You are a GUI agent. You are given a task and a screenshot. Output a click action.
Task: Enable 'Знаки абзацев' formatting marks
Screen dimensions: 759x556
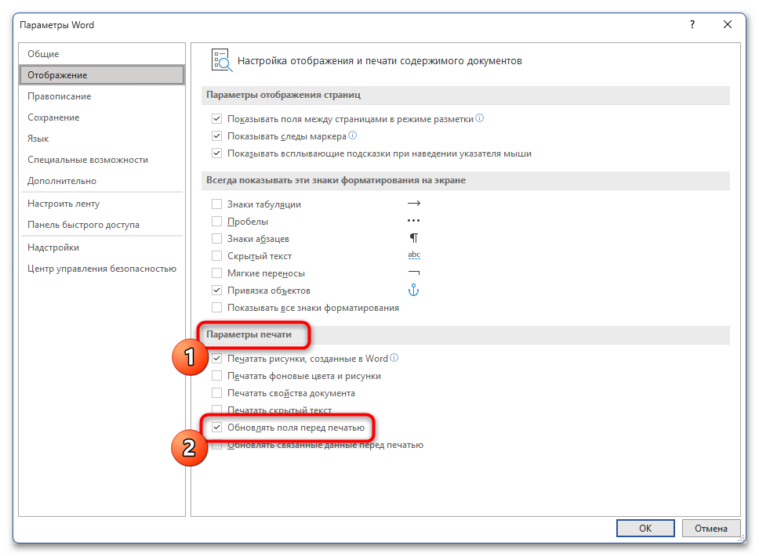tap(217, 239)
